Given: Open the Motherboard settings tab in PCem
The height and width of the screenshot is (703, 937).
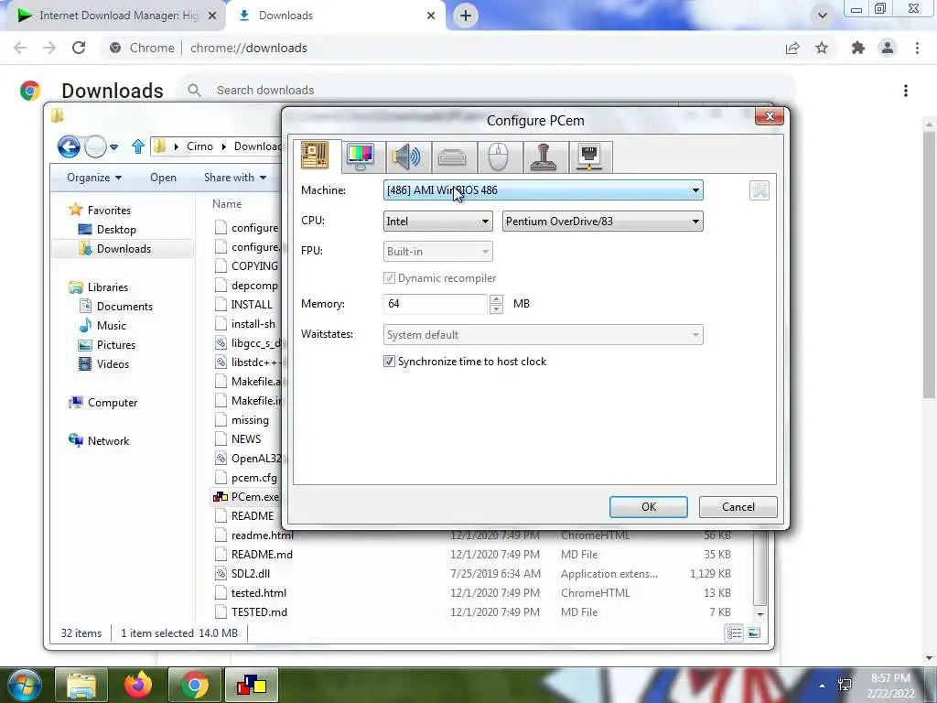Looking at the screenshot, I should [x=315, y=157].
